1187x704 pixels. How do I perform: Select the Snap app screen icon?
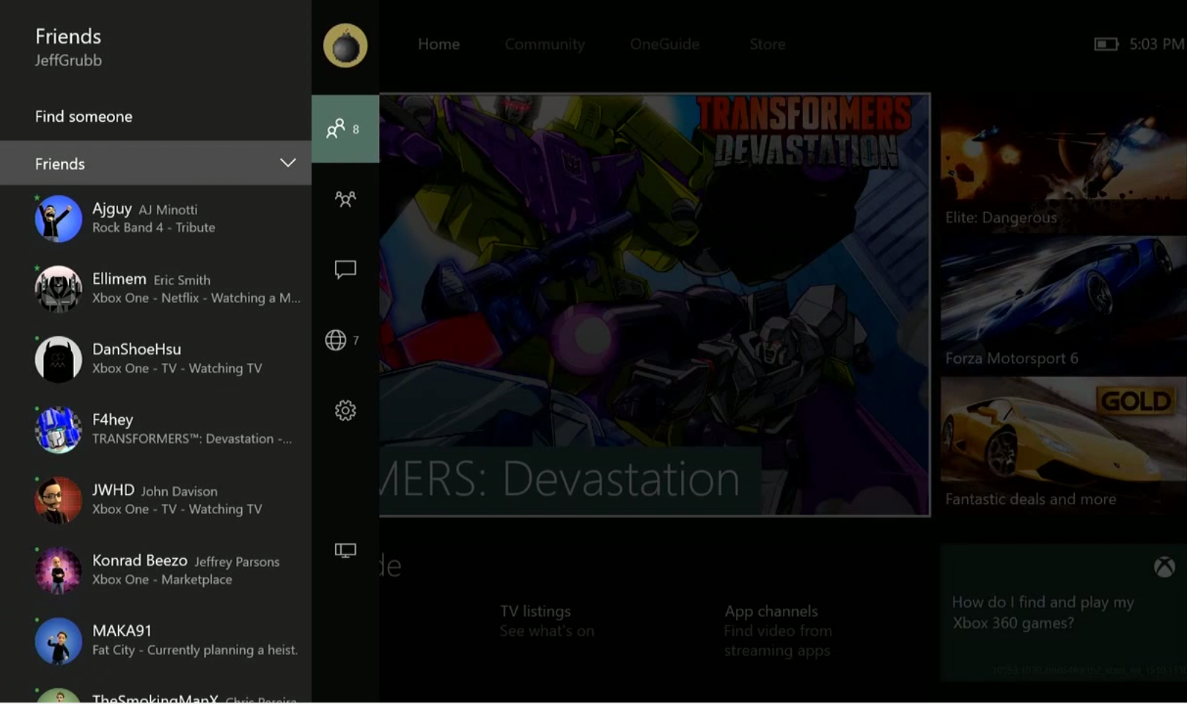[345, 551]
